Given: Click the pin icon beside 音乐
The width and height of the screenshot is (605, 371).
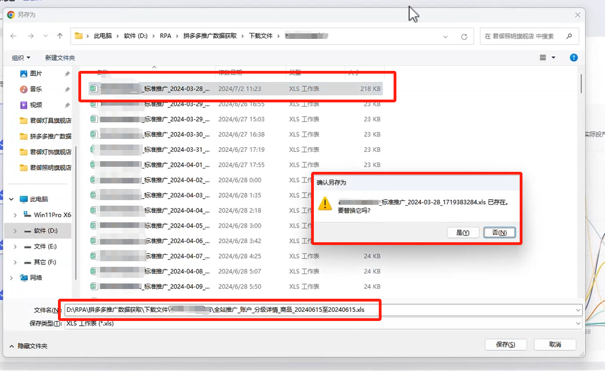Looking at the screenshot, I should (x=67, y=89).
